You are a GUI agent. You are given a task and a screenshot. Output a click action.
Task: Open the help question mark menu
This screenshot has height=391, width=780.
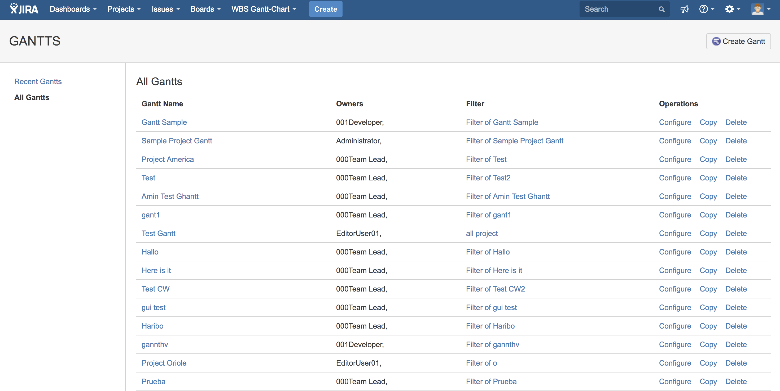point(706,9)
